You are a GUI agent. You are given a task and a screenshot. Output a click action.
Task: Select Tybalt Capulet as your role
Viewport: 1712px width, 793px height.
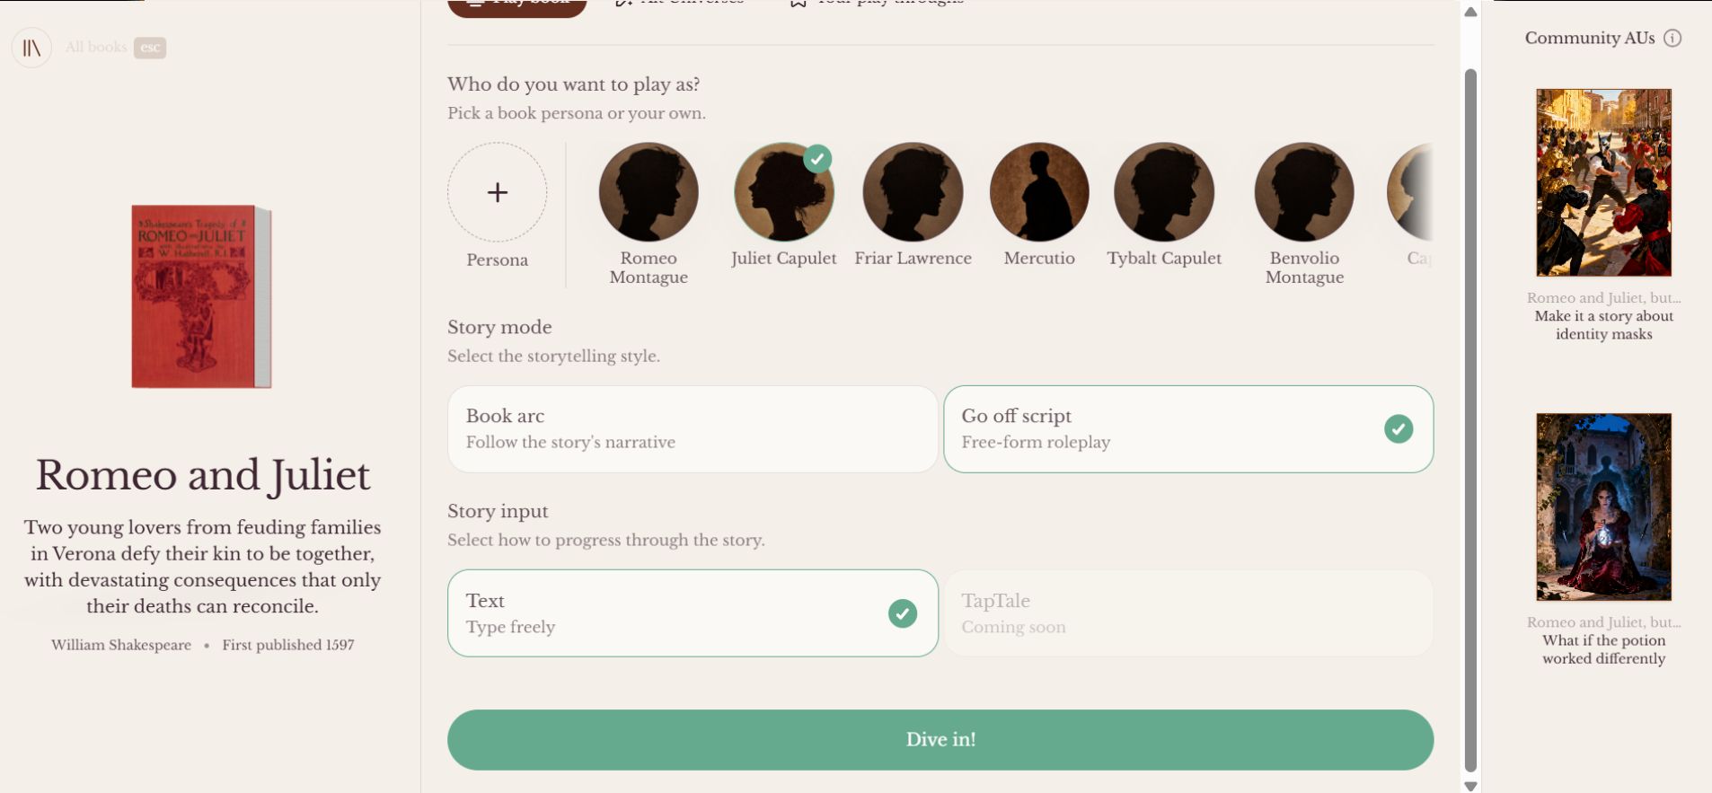[x=1164, y=192]
